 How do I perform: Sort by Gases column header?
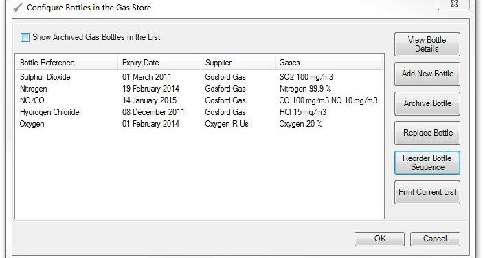[x=328, y=63]
